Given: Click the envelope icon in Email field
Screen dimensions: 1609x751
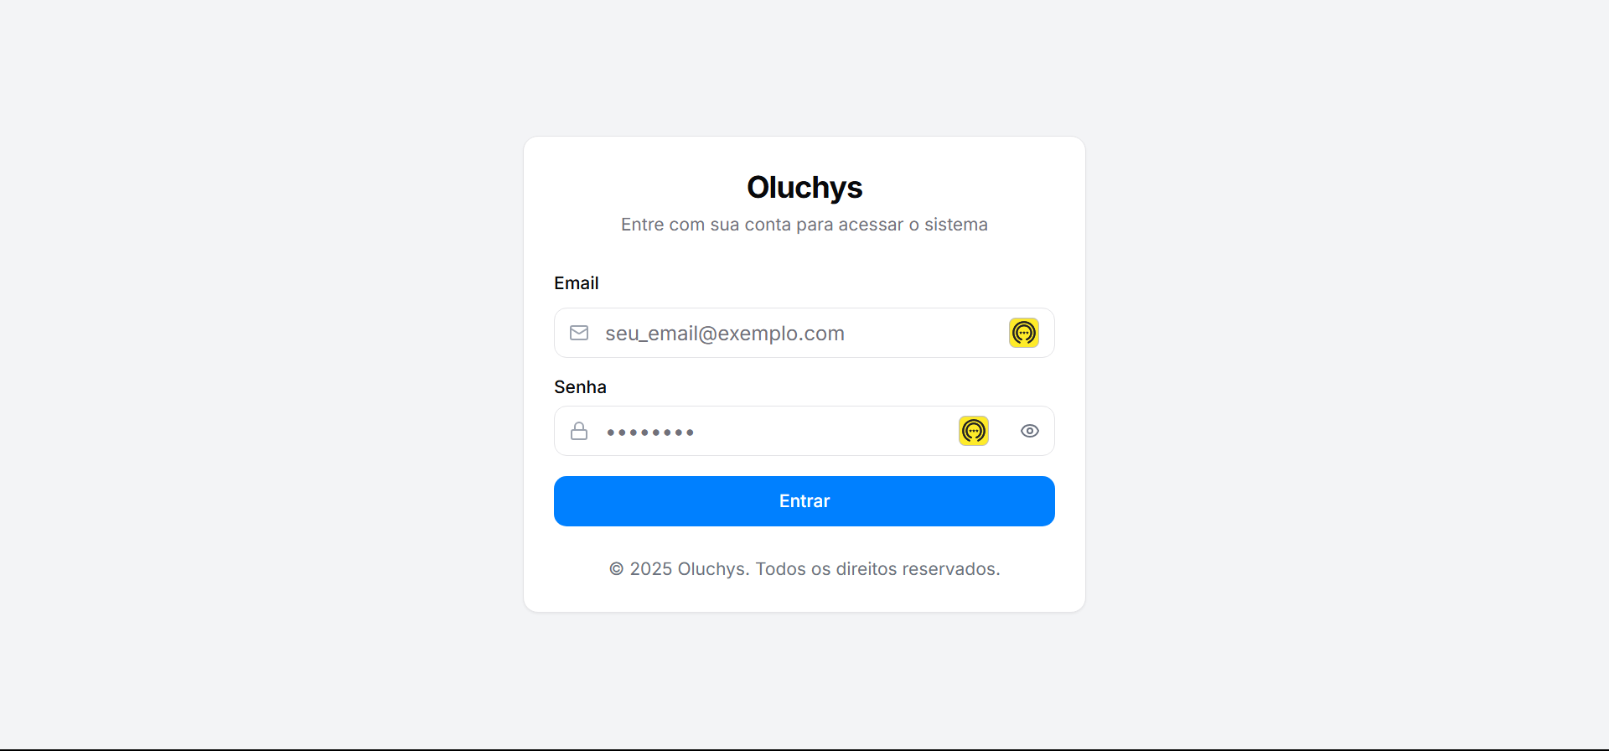Looking at the screenshot, I should point(579,333).
